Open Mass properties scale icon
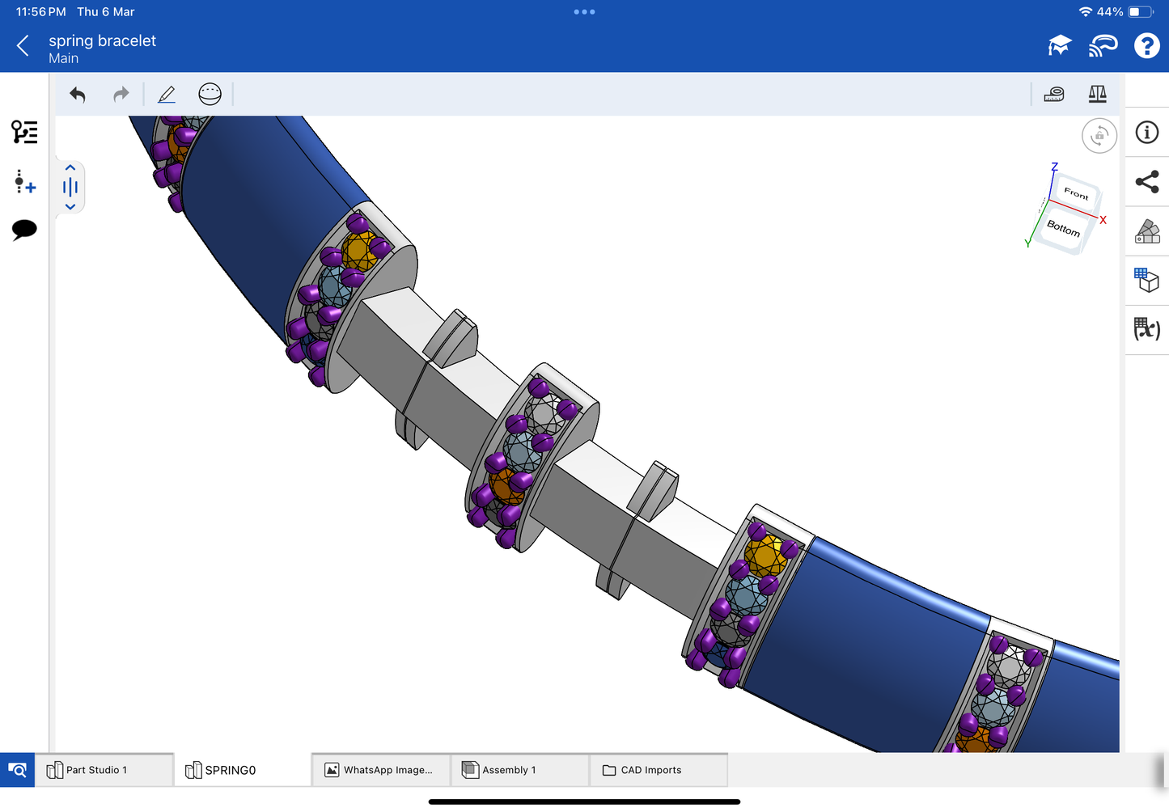Viewport: 1169px width, 812px height. pyautogui.click(x=1097, y=95)
